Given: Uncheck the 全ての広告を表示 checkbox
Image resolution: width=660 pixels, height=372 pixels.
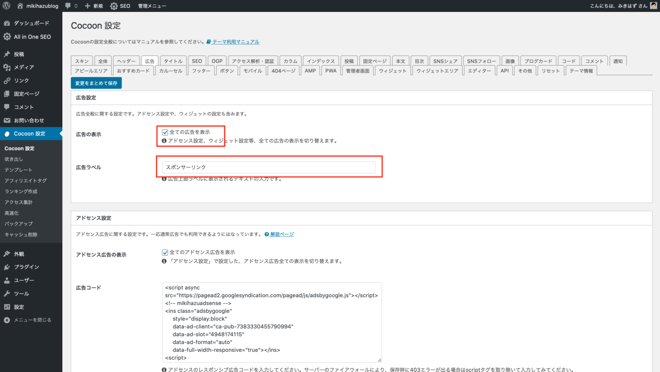Looking at the screenshot, I should click(165, 132).
